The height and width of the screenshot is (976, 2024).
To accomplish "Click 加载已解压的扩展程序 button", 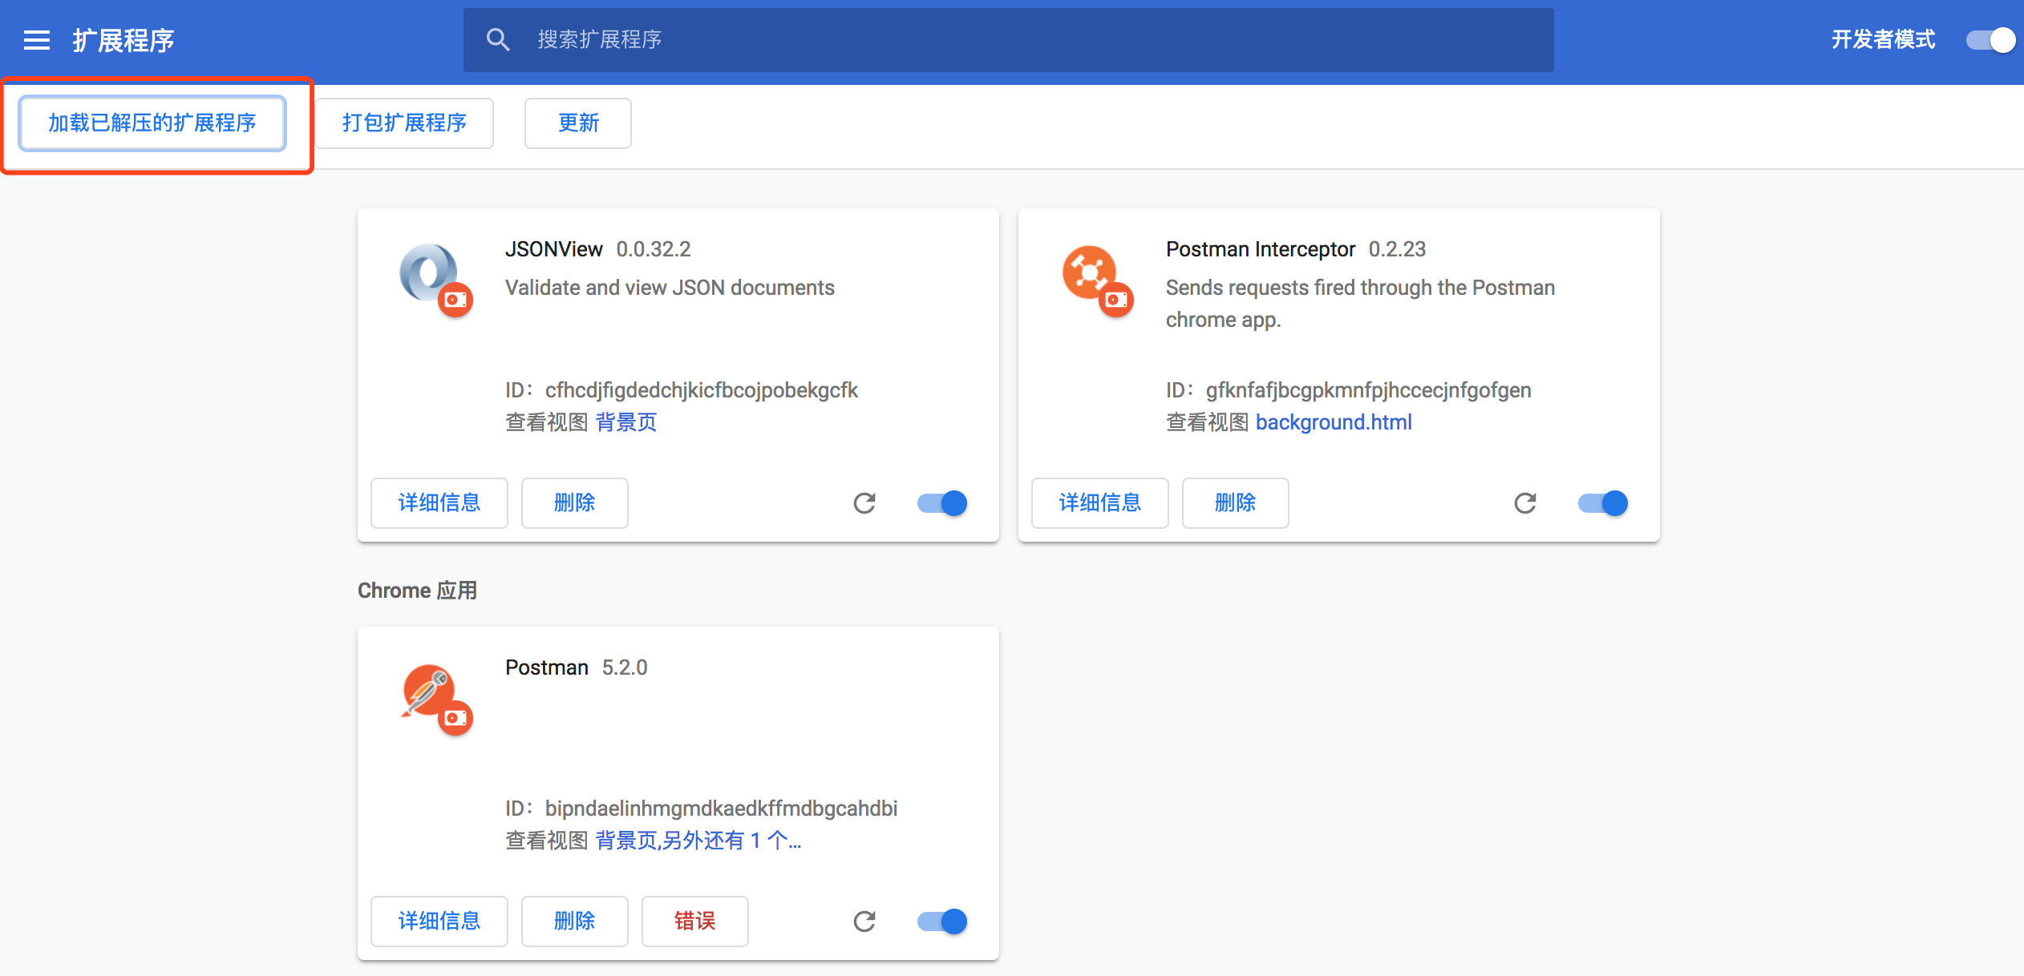I will click(152, 123).
